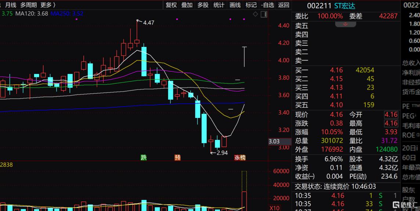Click 标记 mark button
420x211 pixels.
tap(251, 5)
